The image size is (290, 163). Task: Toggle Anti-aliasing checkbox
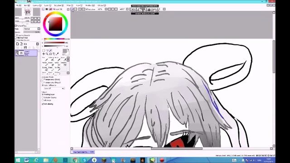pos(43,104)
